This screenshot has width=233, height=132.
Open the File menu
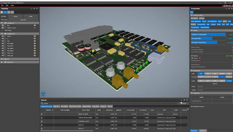tap(2, 5)
